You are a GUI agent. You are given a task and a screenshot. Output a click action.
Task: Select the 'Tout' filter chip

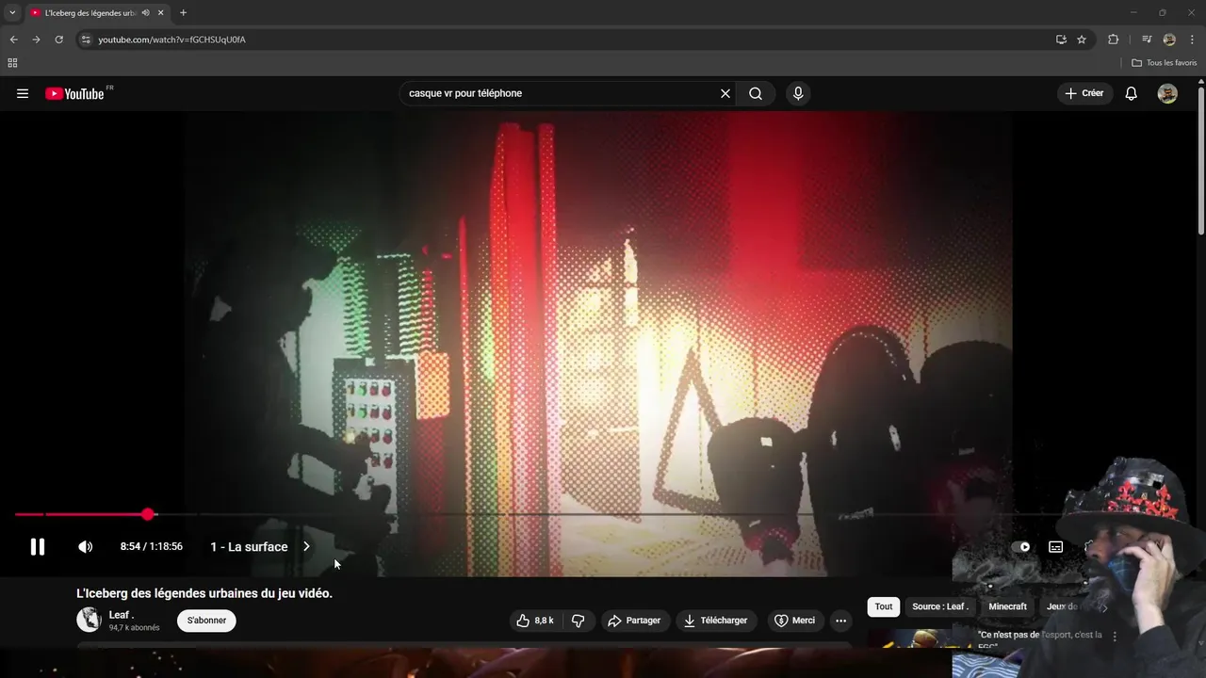point(884,606)
